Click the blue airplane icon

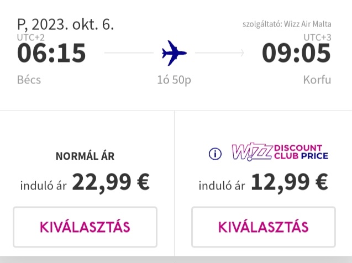coord(174,53)
